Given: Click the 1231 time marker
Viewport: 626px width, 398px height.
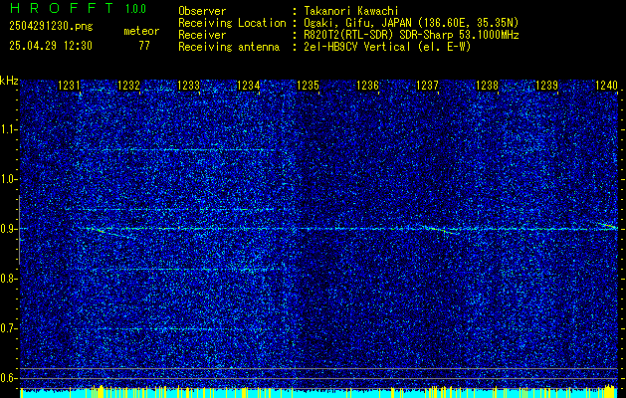Looking at the screenshot, I should (69, 85).
